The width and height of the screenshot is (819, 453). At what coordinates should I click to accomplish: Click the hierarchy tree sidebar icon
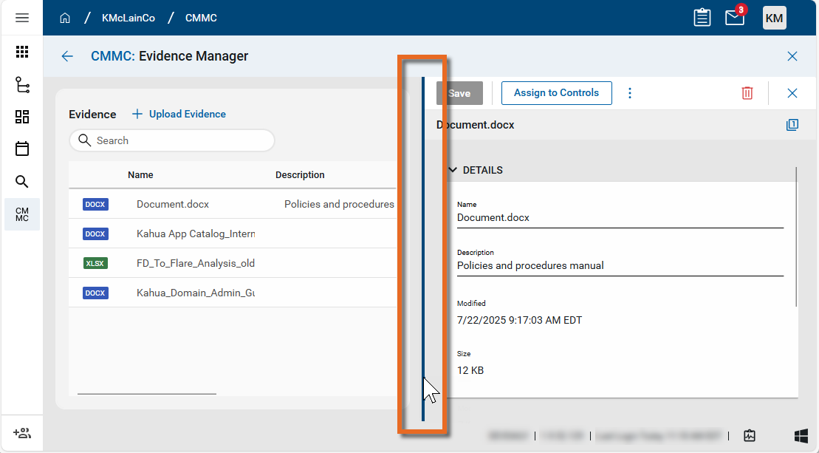(22, 85)
